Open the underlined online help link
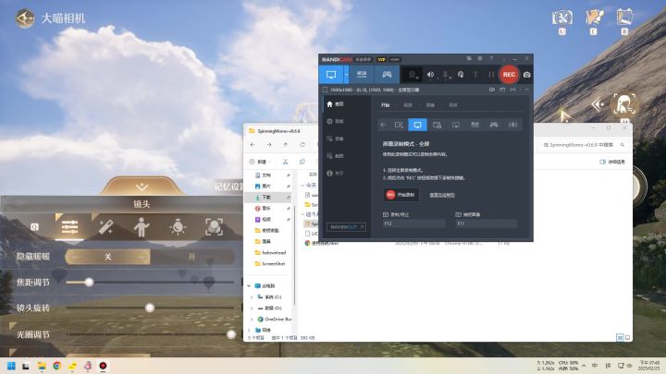The width and height of the screenshot is (666, 374). point(442,195)
